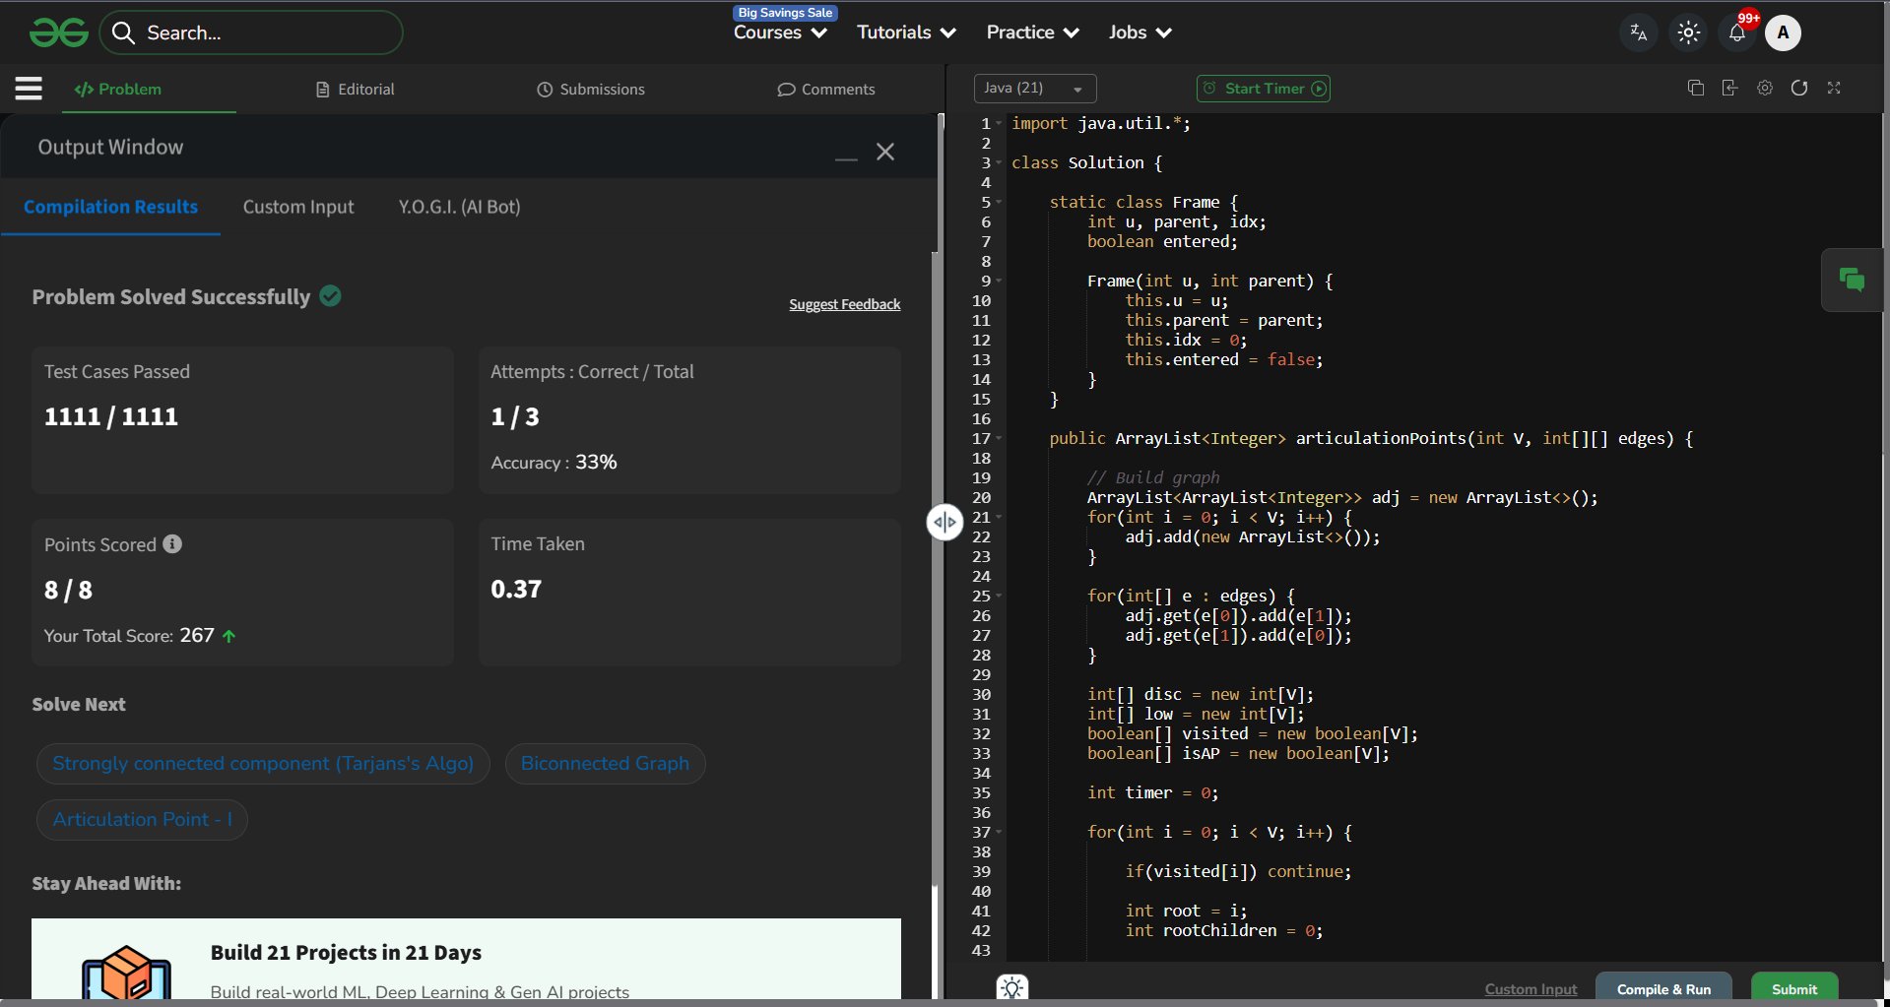1890x1007 pixels.
Task: Open the hamburger sidebar menu
Action: pyautogui.click(x=29, y=89)
